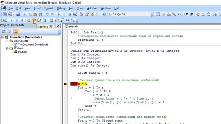Click the Quick Info icon in Edit toolbar
This screenshot has height=124, width=221.
click(169, 14)
